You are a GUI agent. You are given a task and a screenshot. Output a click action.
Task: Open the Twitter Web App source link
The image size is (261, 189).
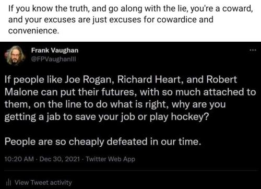pos(110,159)
